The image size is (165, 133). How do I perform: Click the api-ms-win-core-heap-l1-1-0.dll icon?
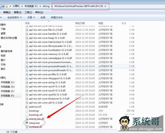coord(27,38)
